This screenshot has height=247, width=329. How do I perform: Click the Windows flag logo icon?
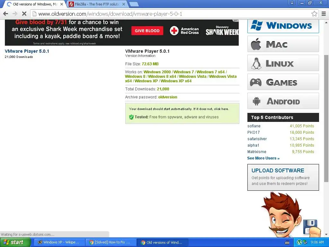(x=257, y=25)
